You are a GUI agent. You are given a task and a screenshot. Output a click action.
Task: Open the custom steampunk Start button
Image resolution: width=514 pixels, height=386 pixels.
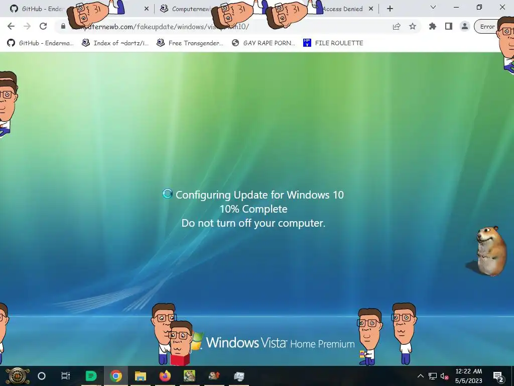(17, 376)
